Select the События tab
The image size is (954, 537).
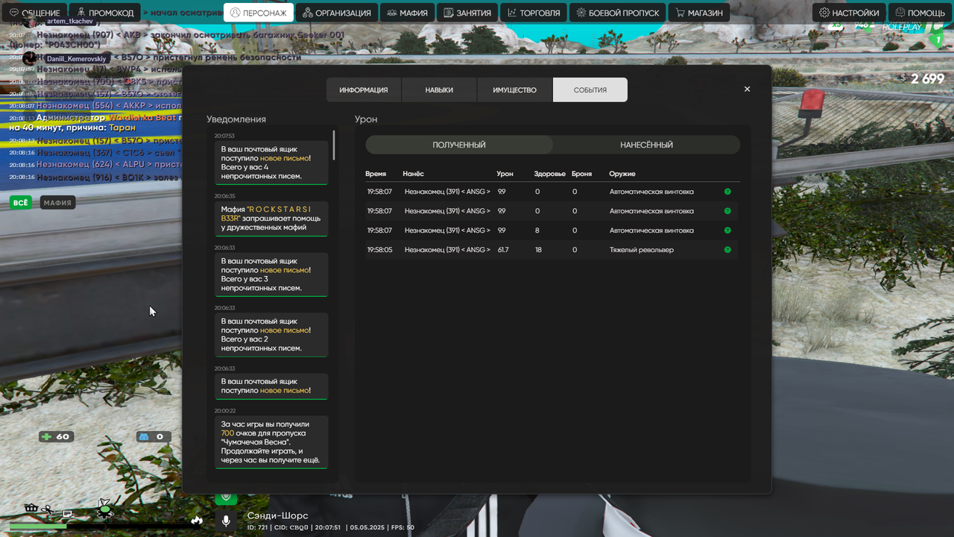pyautogui.click(x=590, y=89)
